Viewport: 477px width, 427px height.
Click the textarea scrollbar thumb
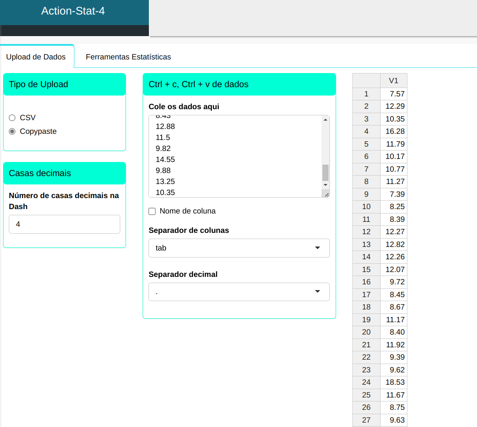(325, 173)
